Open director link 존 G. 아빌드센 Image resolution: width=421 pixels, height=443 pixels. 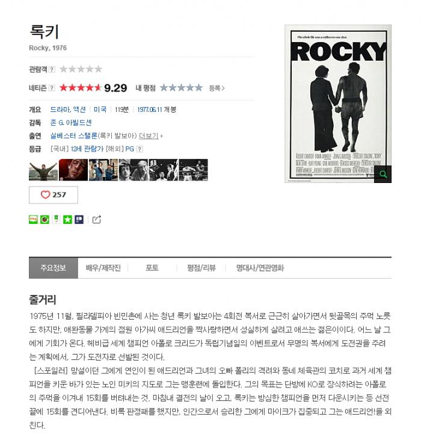[71, 123]
